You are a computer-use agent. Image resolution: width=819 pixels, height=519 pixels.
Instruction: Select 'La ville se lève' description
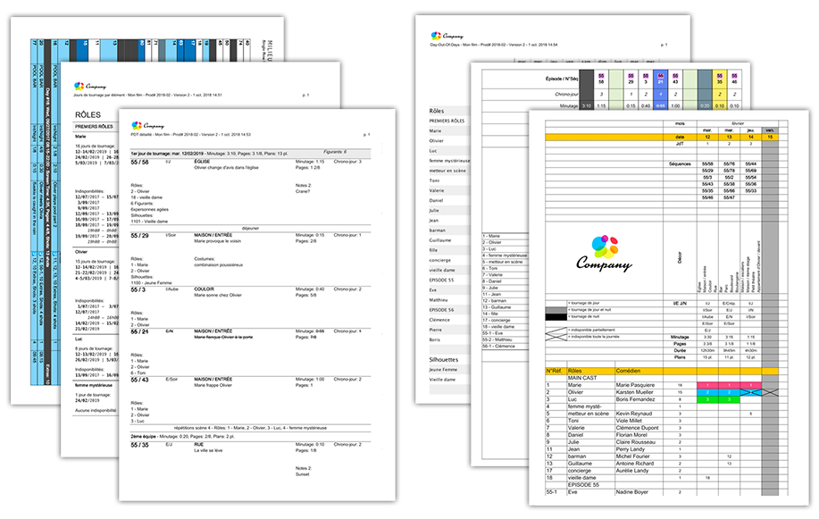tap(208, 450)
